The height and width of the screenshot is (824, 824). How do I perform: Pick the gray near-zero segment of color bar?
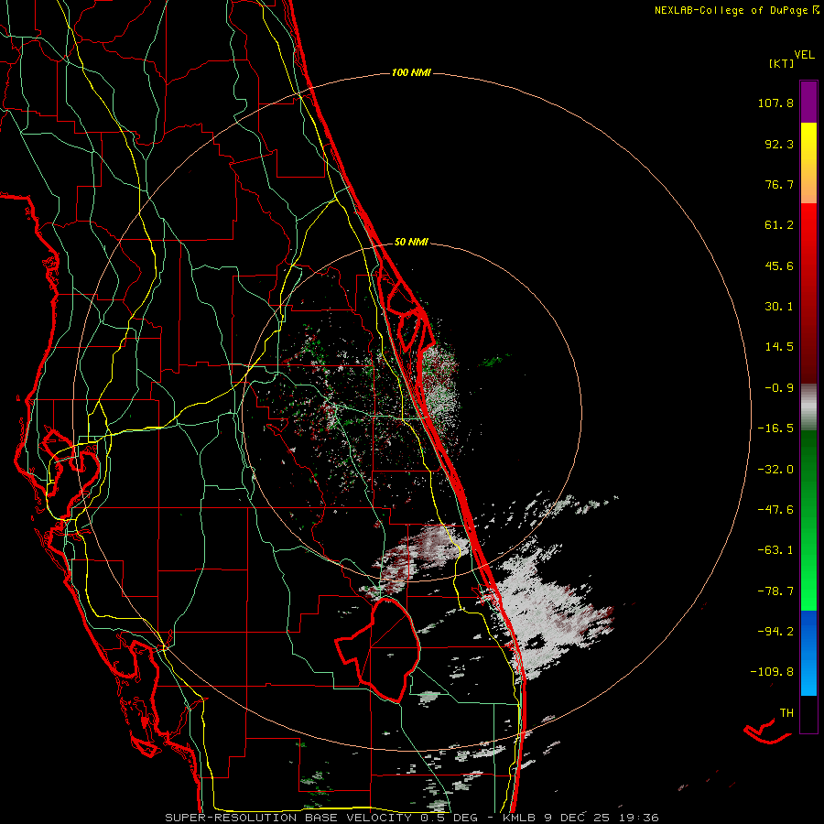[x=808, y=407]
